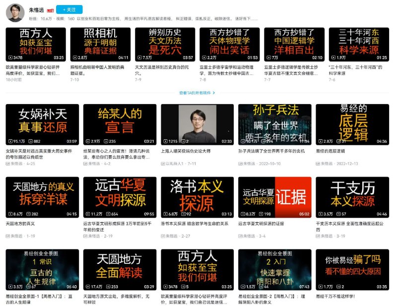The height and width of the screenshot is (306, 397).
Task: Open the 辨别历史天文历法是死穴 video thumbnail
Action: tap(165, 44)
